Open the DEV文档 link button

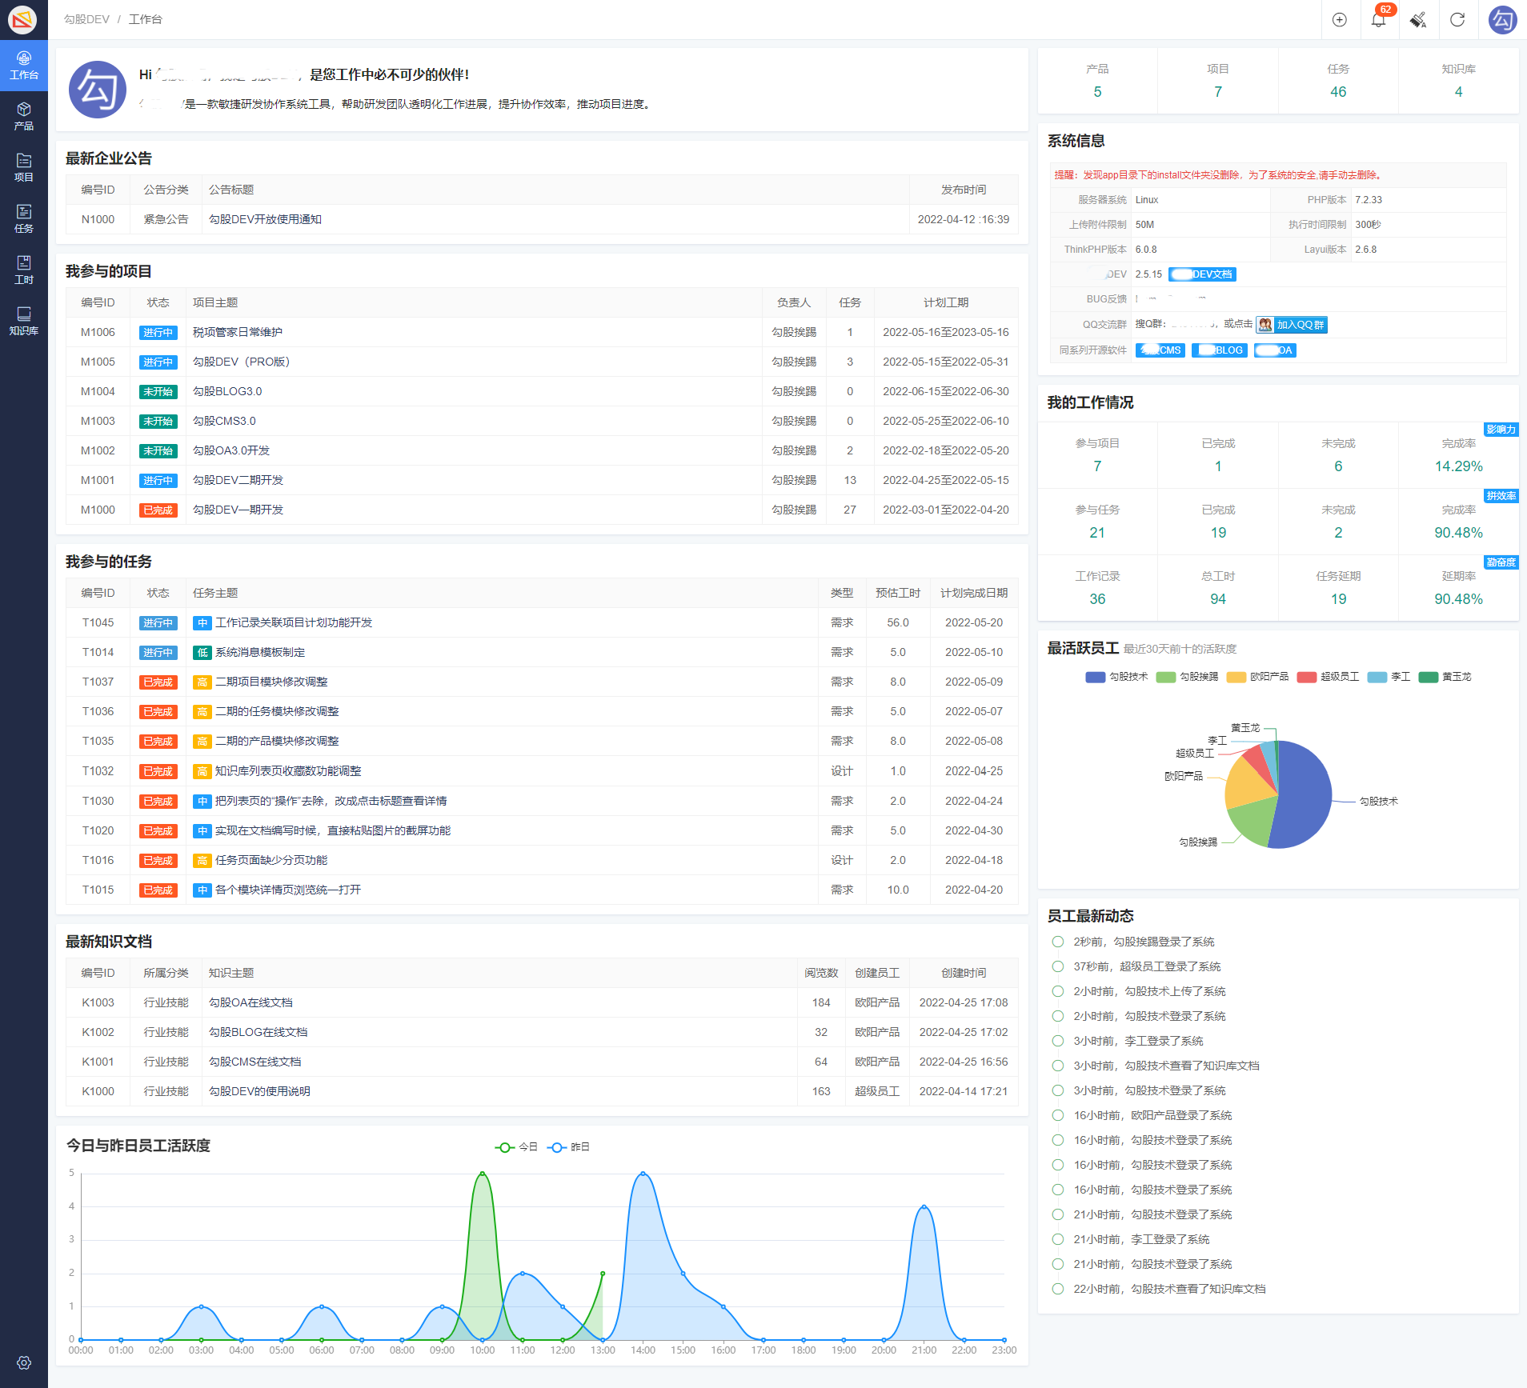1202,274
